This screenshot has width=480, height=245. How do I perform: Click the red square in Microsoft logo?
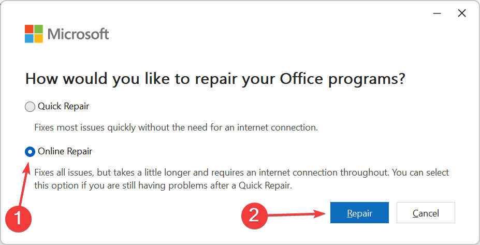pos(29,29)
